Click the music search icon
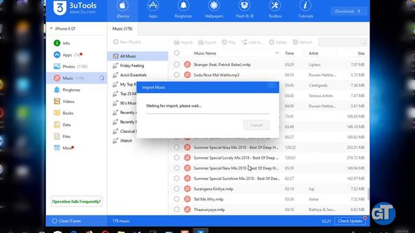The image size is (415, 233). pos(363,42)
